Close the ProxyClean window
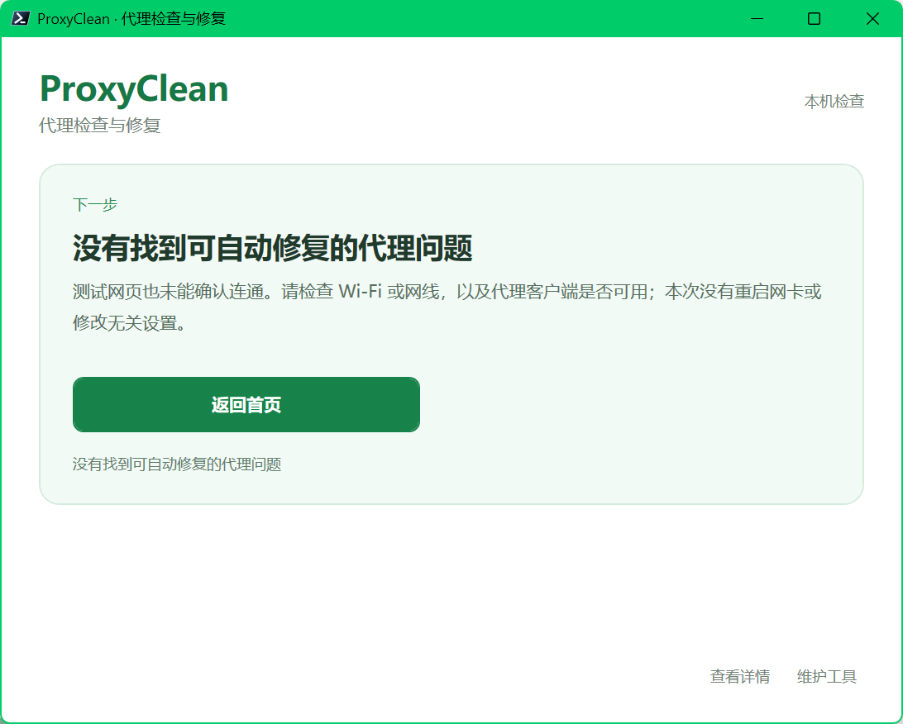Screen dimensions: 903x724 (872, 18)
